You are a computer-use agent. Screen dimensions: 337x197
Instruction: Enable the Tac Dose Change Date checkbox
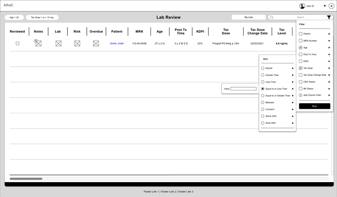coord(301,75)
